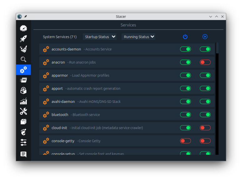Click the apport service name
The image size is (242, 180).
point(57,89)
